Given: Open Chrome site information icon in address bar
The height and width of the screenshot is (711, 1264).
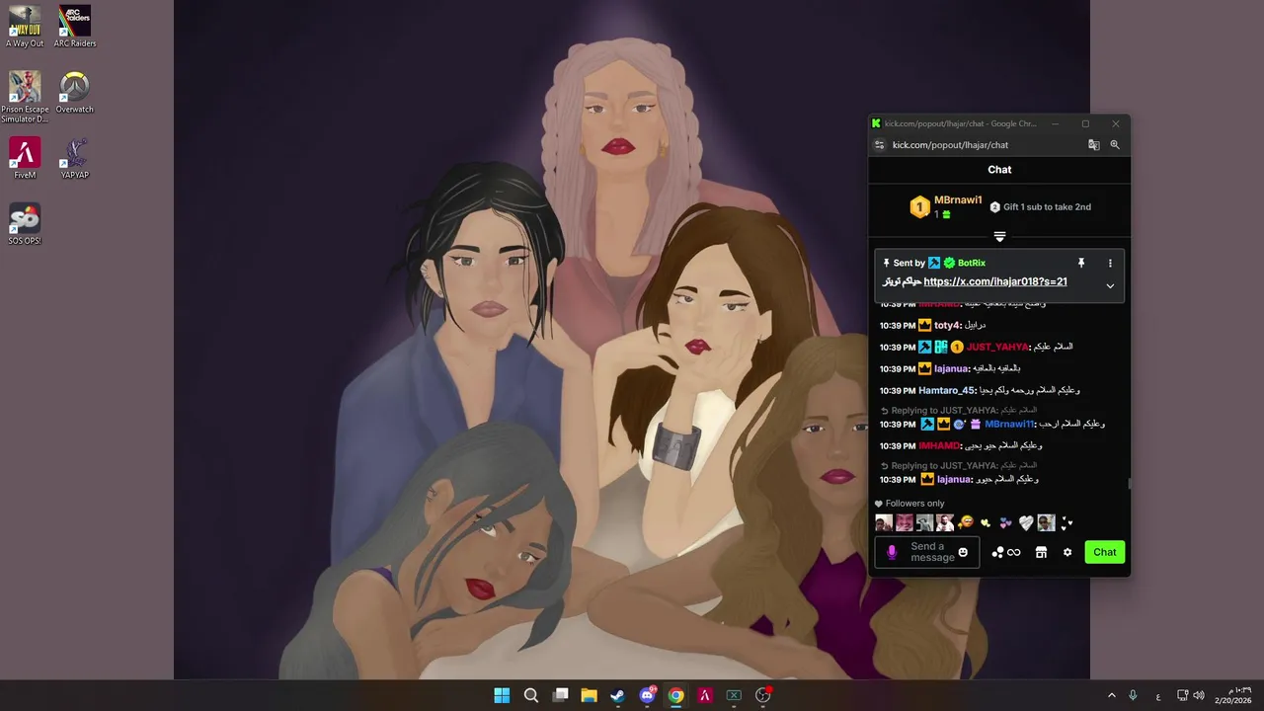Looking at the screenshot, I should point(879,145).
